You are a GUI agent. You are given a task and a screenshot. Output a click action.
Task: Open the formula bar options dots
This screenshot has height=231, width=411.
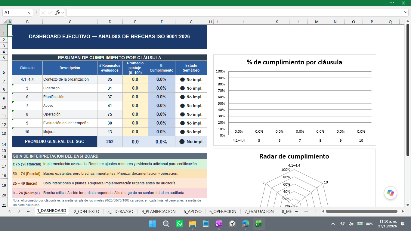[36, 13]
